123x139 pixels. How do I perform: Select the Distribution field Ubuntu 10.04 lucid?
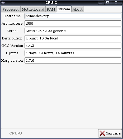[x=73, y=38]
